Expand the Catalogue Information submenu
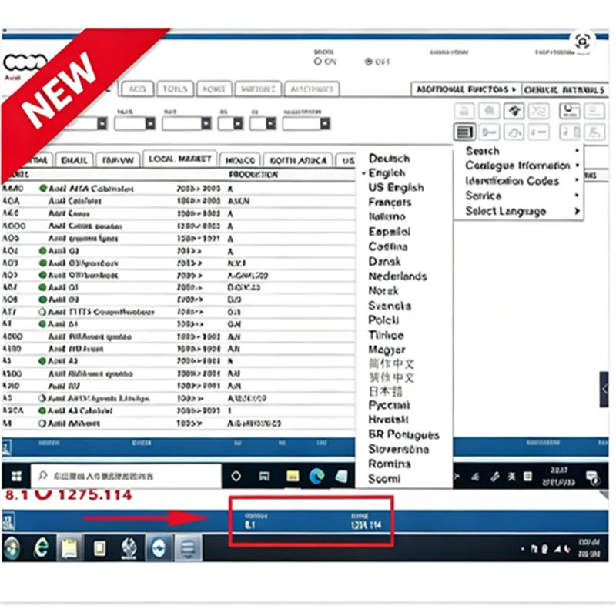The image size is (616, 616). pyautogui.click(x=518, y=166)
